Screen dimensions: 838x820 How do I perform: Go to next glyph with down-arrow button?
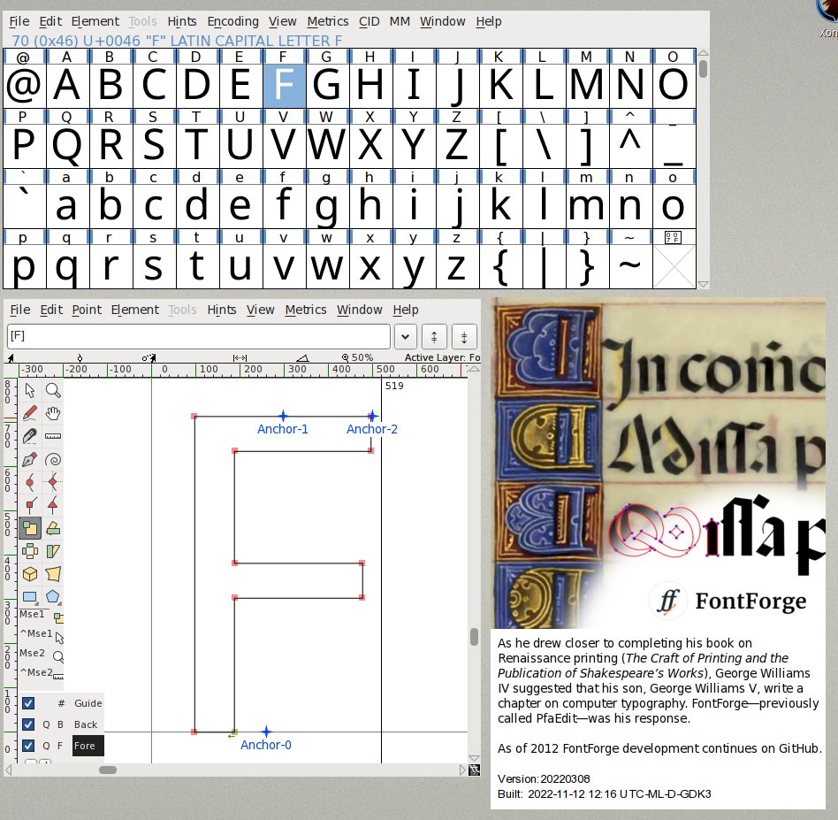coord(464,337)
